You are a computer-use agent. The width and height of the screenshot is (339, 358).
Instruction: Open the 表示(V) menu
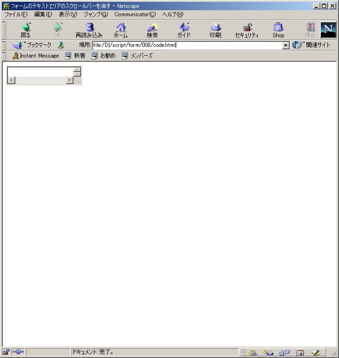pyautogui.click(x=68, y=14)
